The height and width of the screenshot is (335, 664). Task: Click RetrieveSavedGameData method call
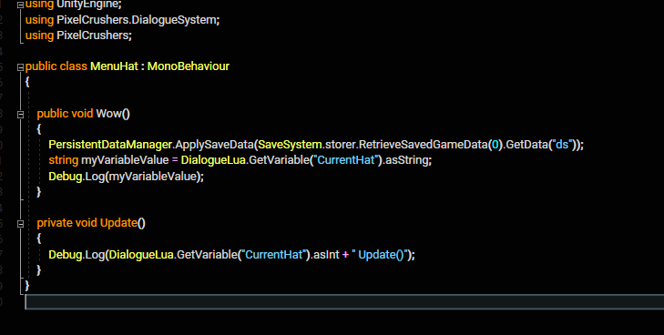point(423,145)
